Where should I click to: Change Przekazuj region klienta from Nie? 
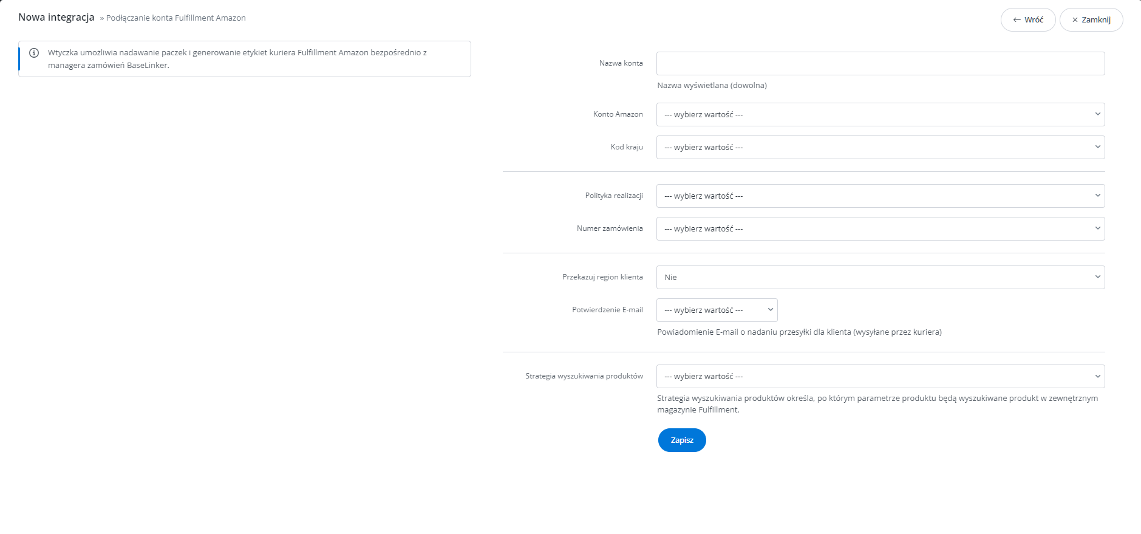(880, 277)
